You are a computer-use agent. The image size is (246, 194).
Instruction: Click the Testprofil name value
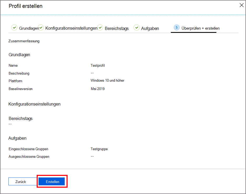tap(97, 65)
